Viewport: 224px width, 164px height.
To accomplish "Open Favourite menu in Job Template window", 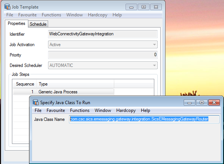I will pyautogui.click(x=28, y=15).
